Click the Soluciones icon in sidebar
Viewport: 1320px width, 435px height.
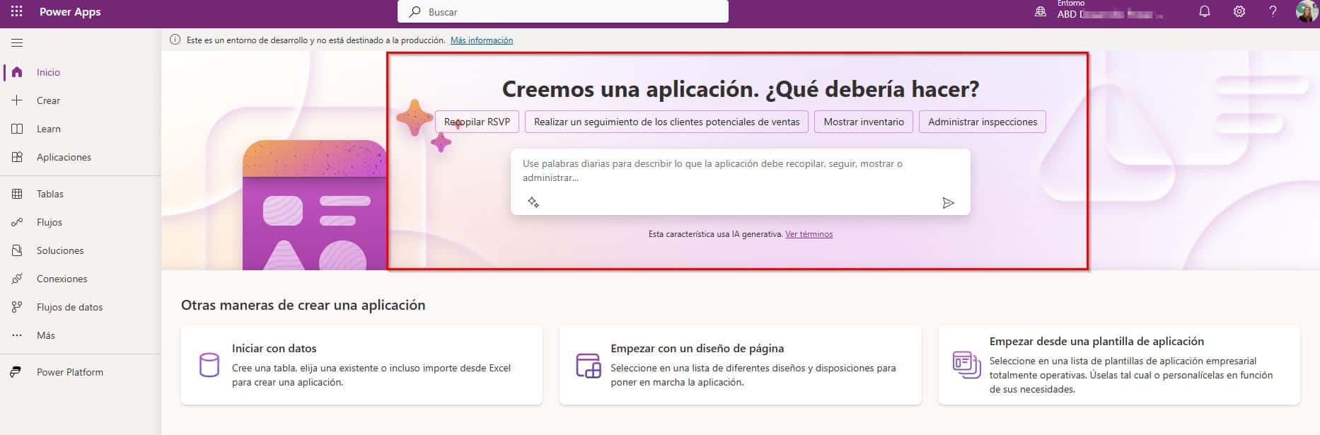click(x=17, y=250)
